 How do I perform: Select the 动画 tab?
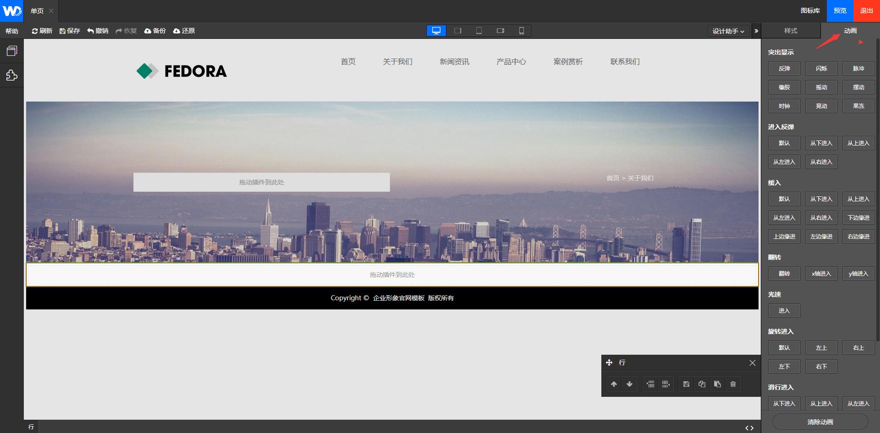(x=850, y=31)
